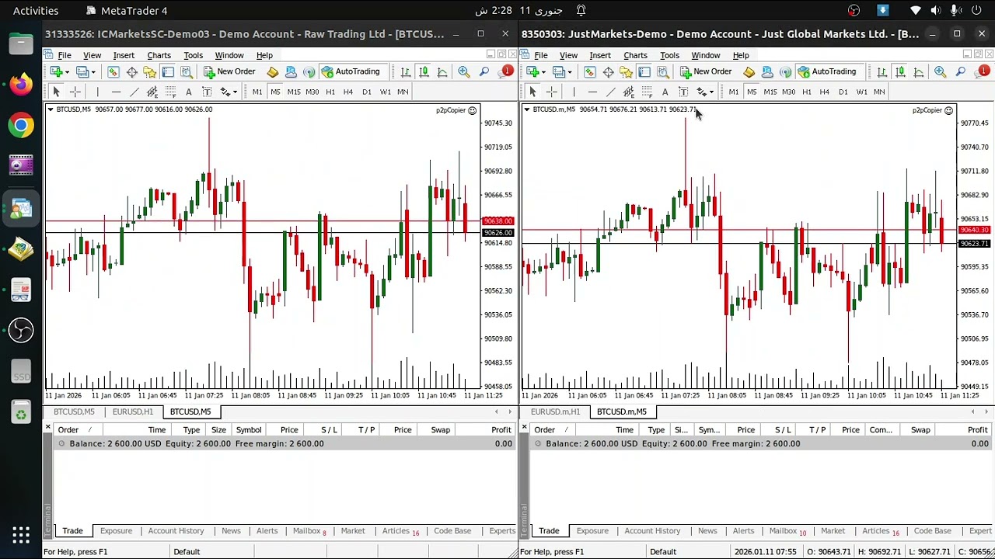Switch ICMarkets chart to H1 timeframe
The width and height of the screenshot is (995, 559).
(x=330, y=92)
